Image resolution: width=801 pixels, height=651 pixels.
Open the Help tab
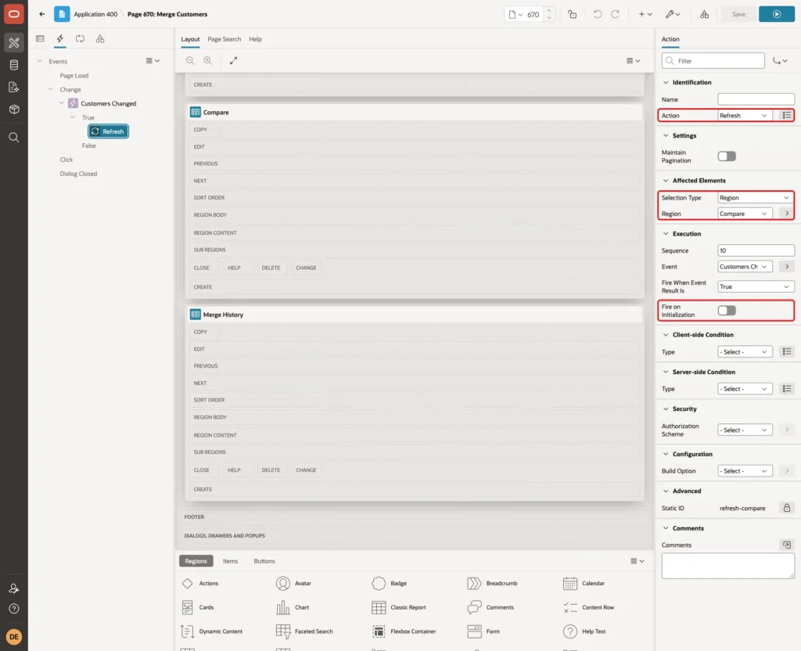[x=255, y=39]
